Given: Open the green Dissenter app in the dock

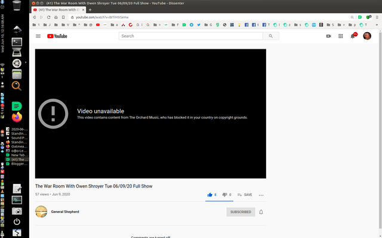Looking at the screenshot, I should 17,106.
